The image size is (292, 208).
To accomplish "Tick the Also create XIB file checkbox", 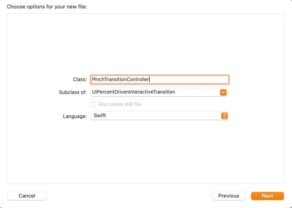I will click(x=93, y=104).
